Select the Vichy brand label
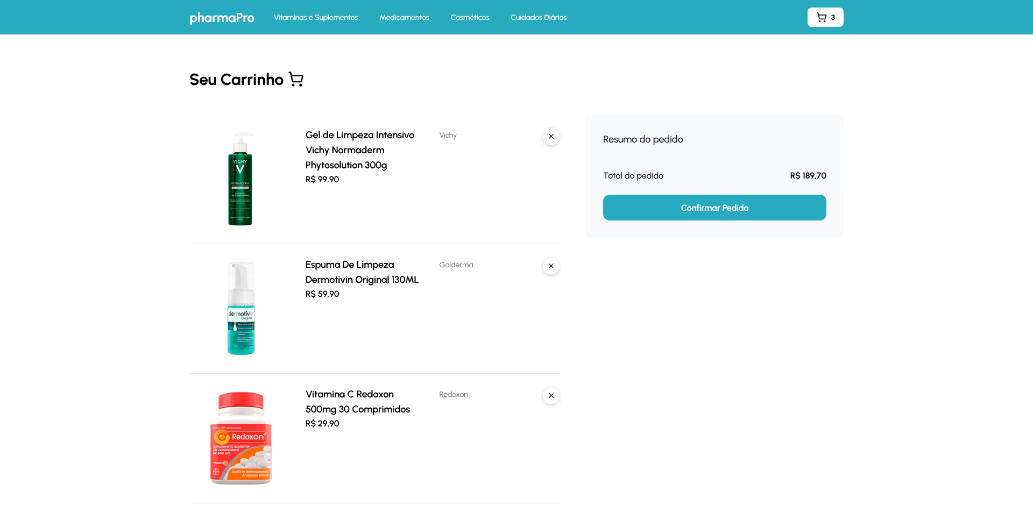The image size is (1033, 520). tap(448, 135)
